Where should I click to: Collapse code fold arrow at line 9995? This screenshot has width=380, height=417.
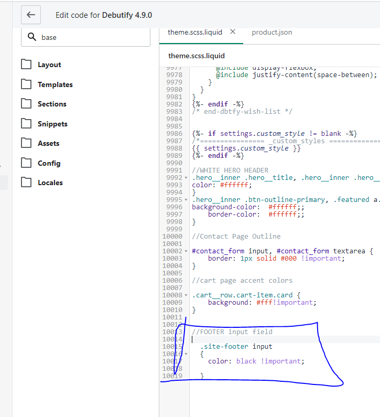point(186,200)
